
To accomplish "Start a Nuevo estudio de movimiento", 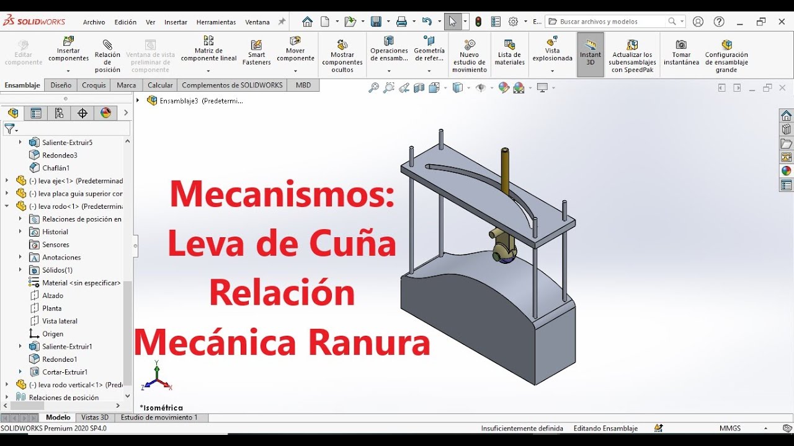I will tap(470, 56).
